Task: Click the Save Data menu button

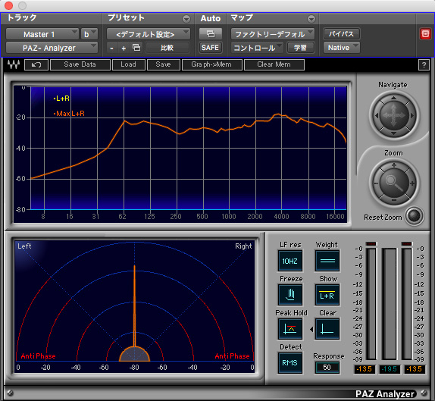Action: [80, 64]
